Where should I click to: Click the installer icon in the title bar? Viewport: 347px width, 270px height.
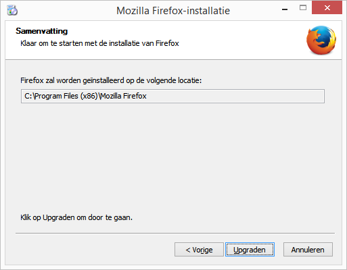pos(12,10)
